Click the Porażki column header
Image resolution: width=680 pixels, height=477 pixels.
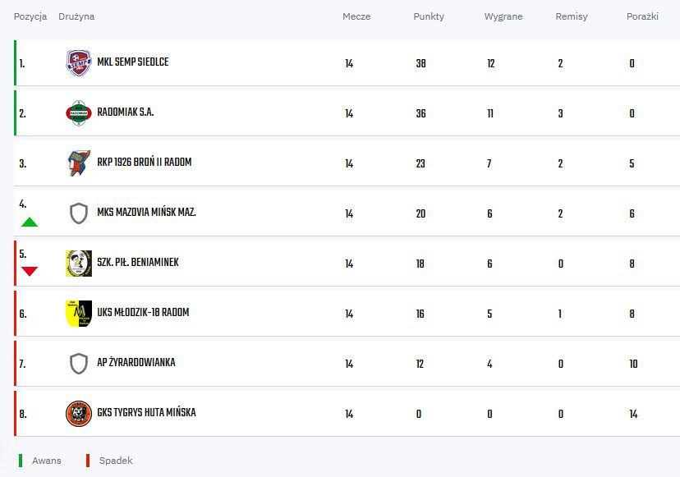click(642, 16)
